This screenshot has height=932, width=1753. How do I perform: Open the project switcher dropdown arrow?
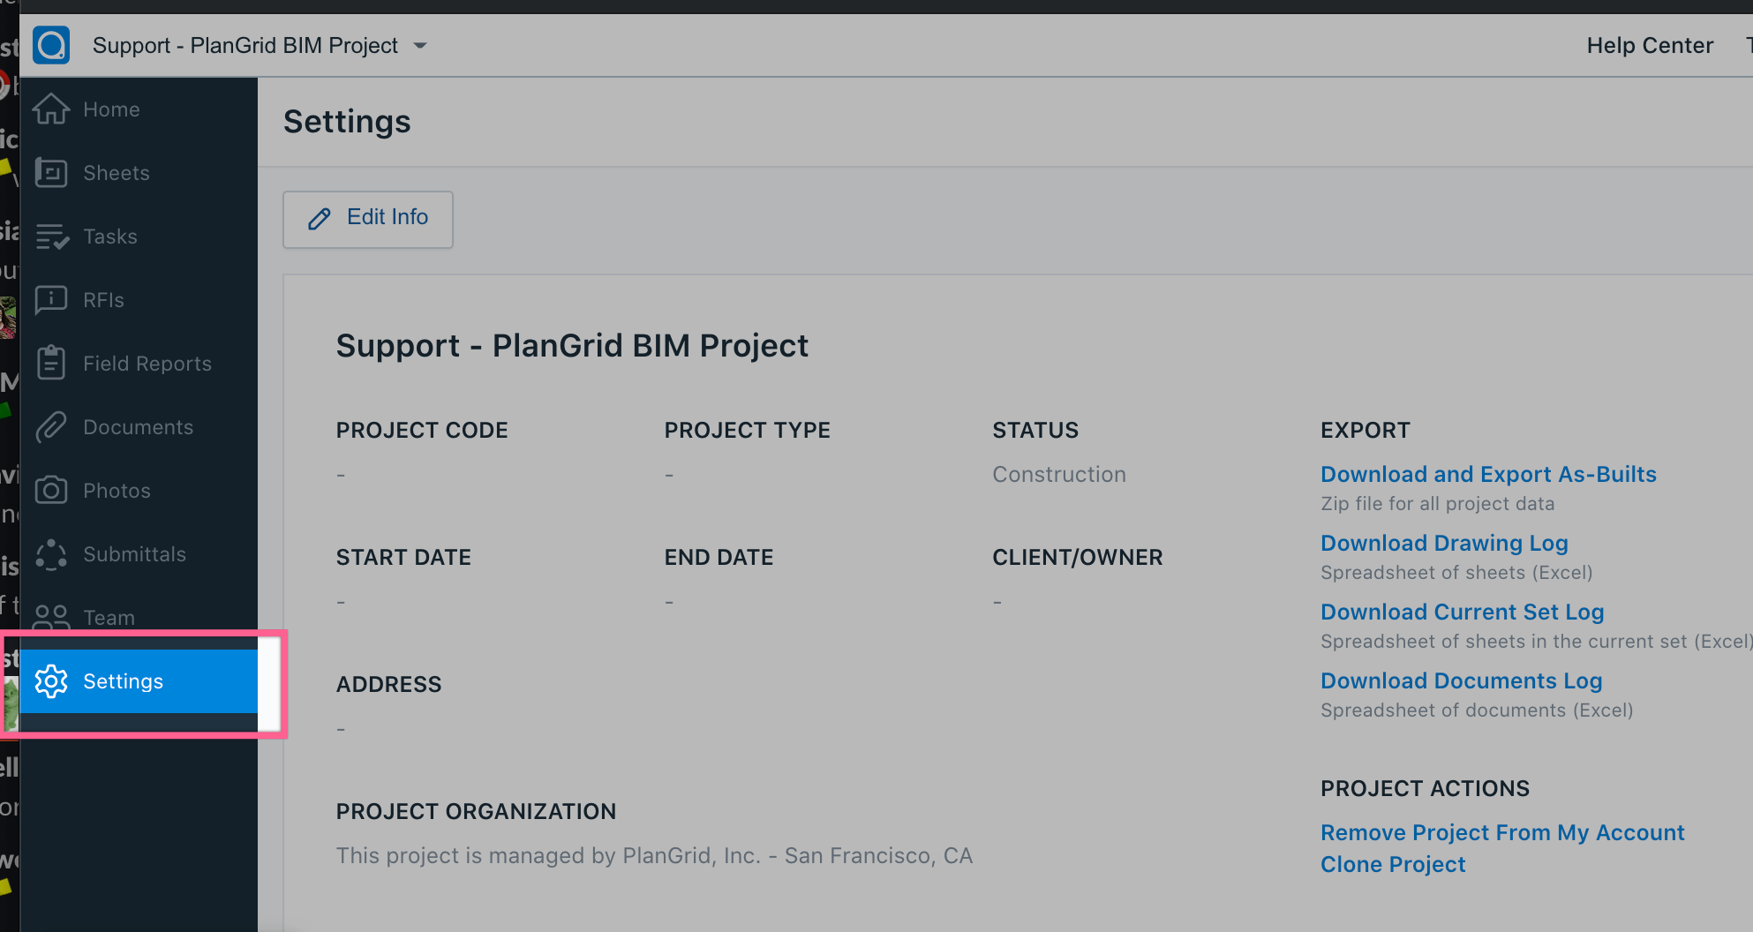[420, 46]
